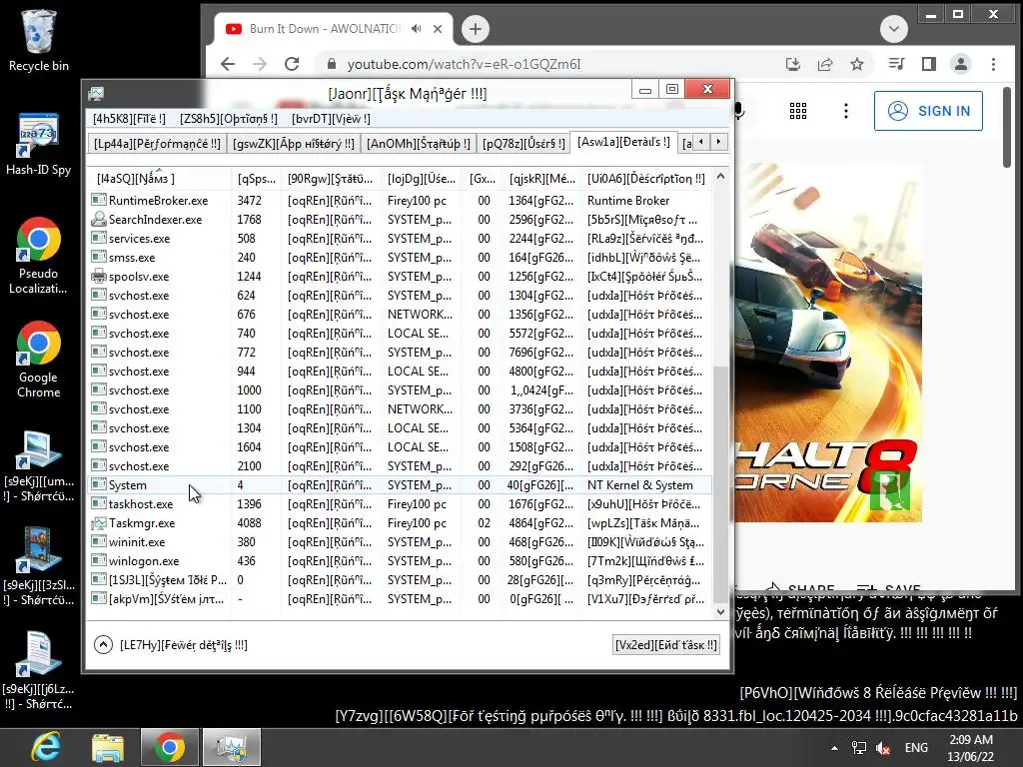Sort by the Description column header
The width and height of the screenshot is (1023, 767).
(646, 179)
